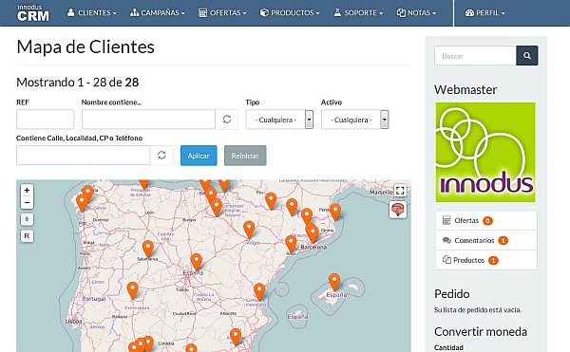Image resolution: width=570 pixels, height=352 pixels.
Task: Open the Activo dropdown
Action: pyautogui.click(x=354, y=120)
